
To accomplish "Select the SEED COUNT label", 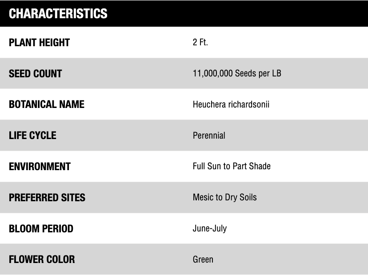I will coord(35,73).
